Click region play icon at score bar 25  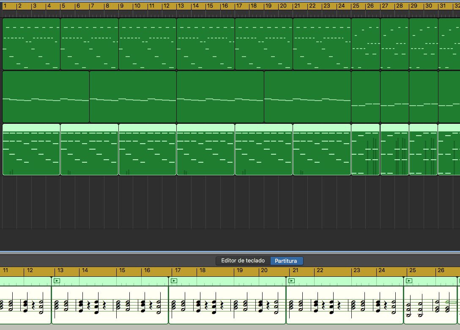tap(409, 281)
